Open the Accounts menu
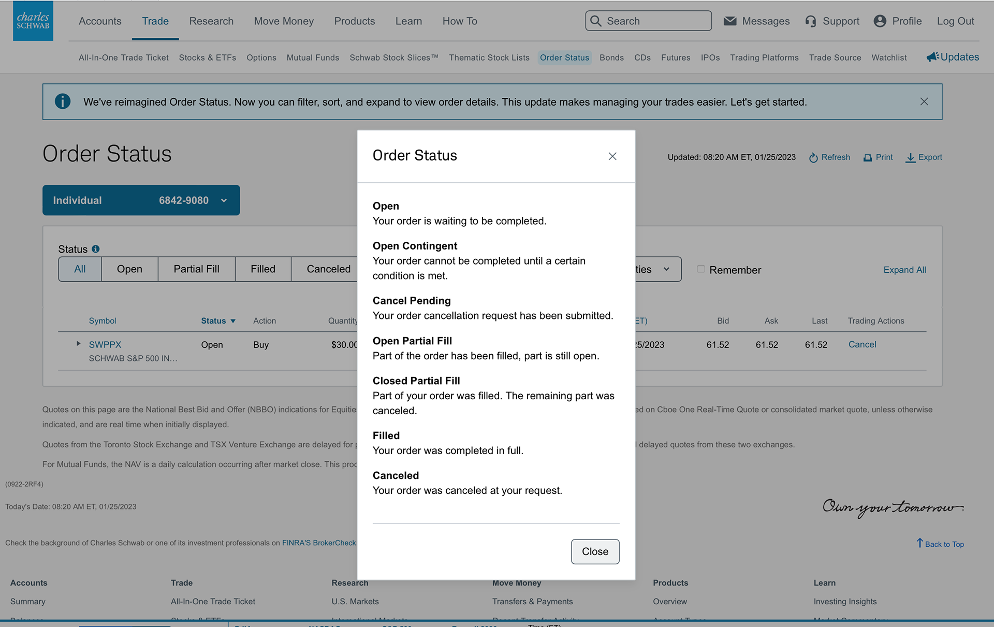Screen dimensions: 994x627 click(x=100, y=21)
